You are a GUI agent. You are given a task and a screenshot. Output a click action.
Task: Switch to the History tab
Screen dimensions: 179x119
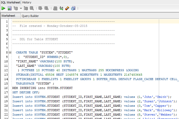pyautogui.click(x=27, y=2)
